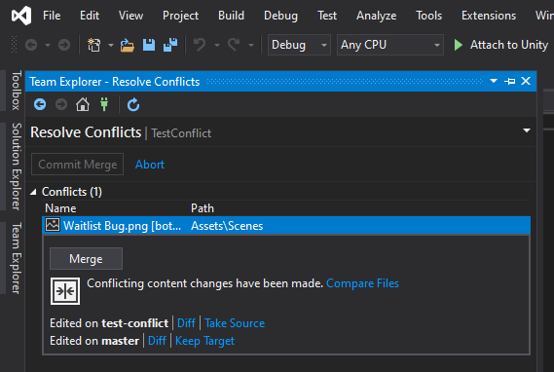Open the Edit menu
The height and width of the screenshot is (372, 554).
[x=90, y=16]
